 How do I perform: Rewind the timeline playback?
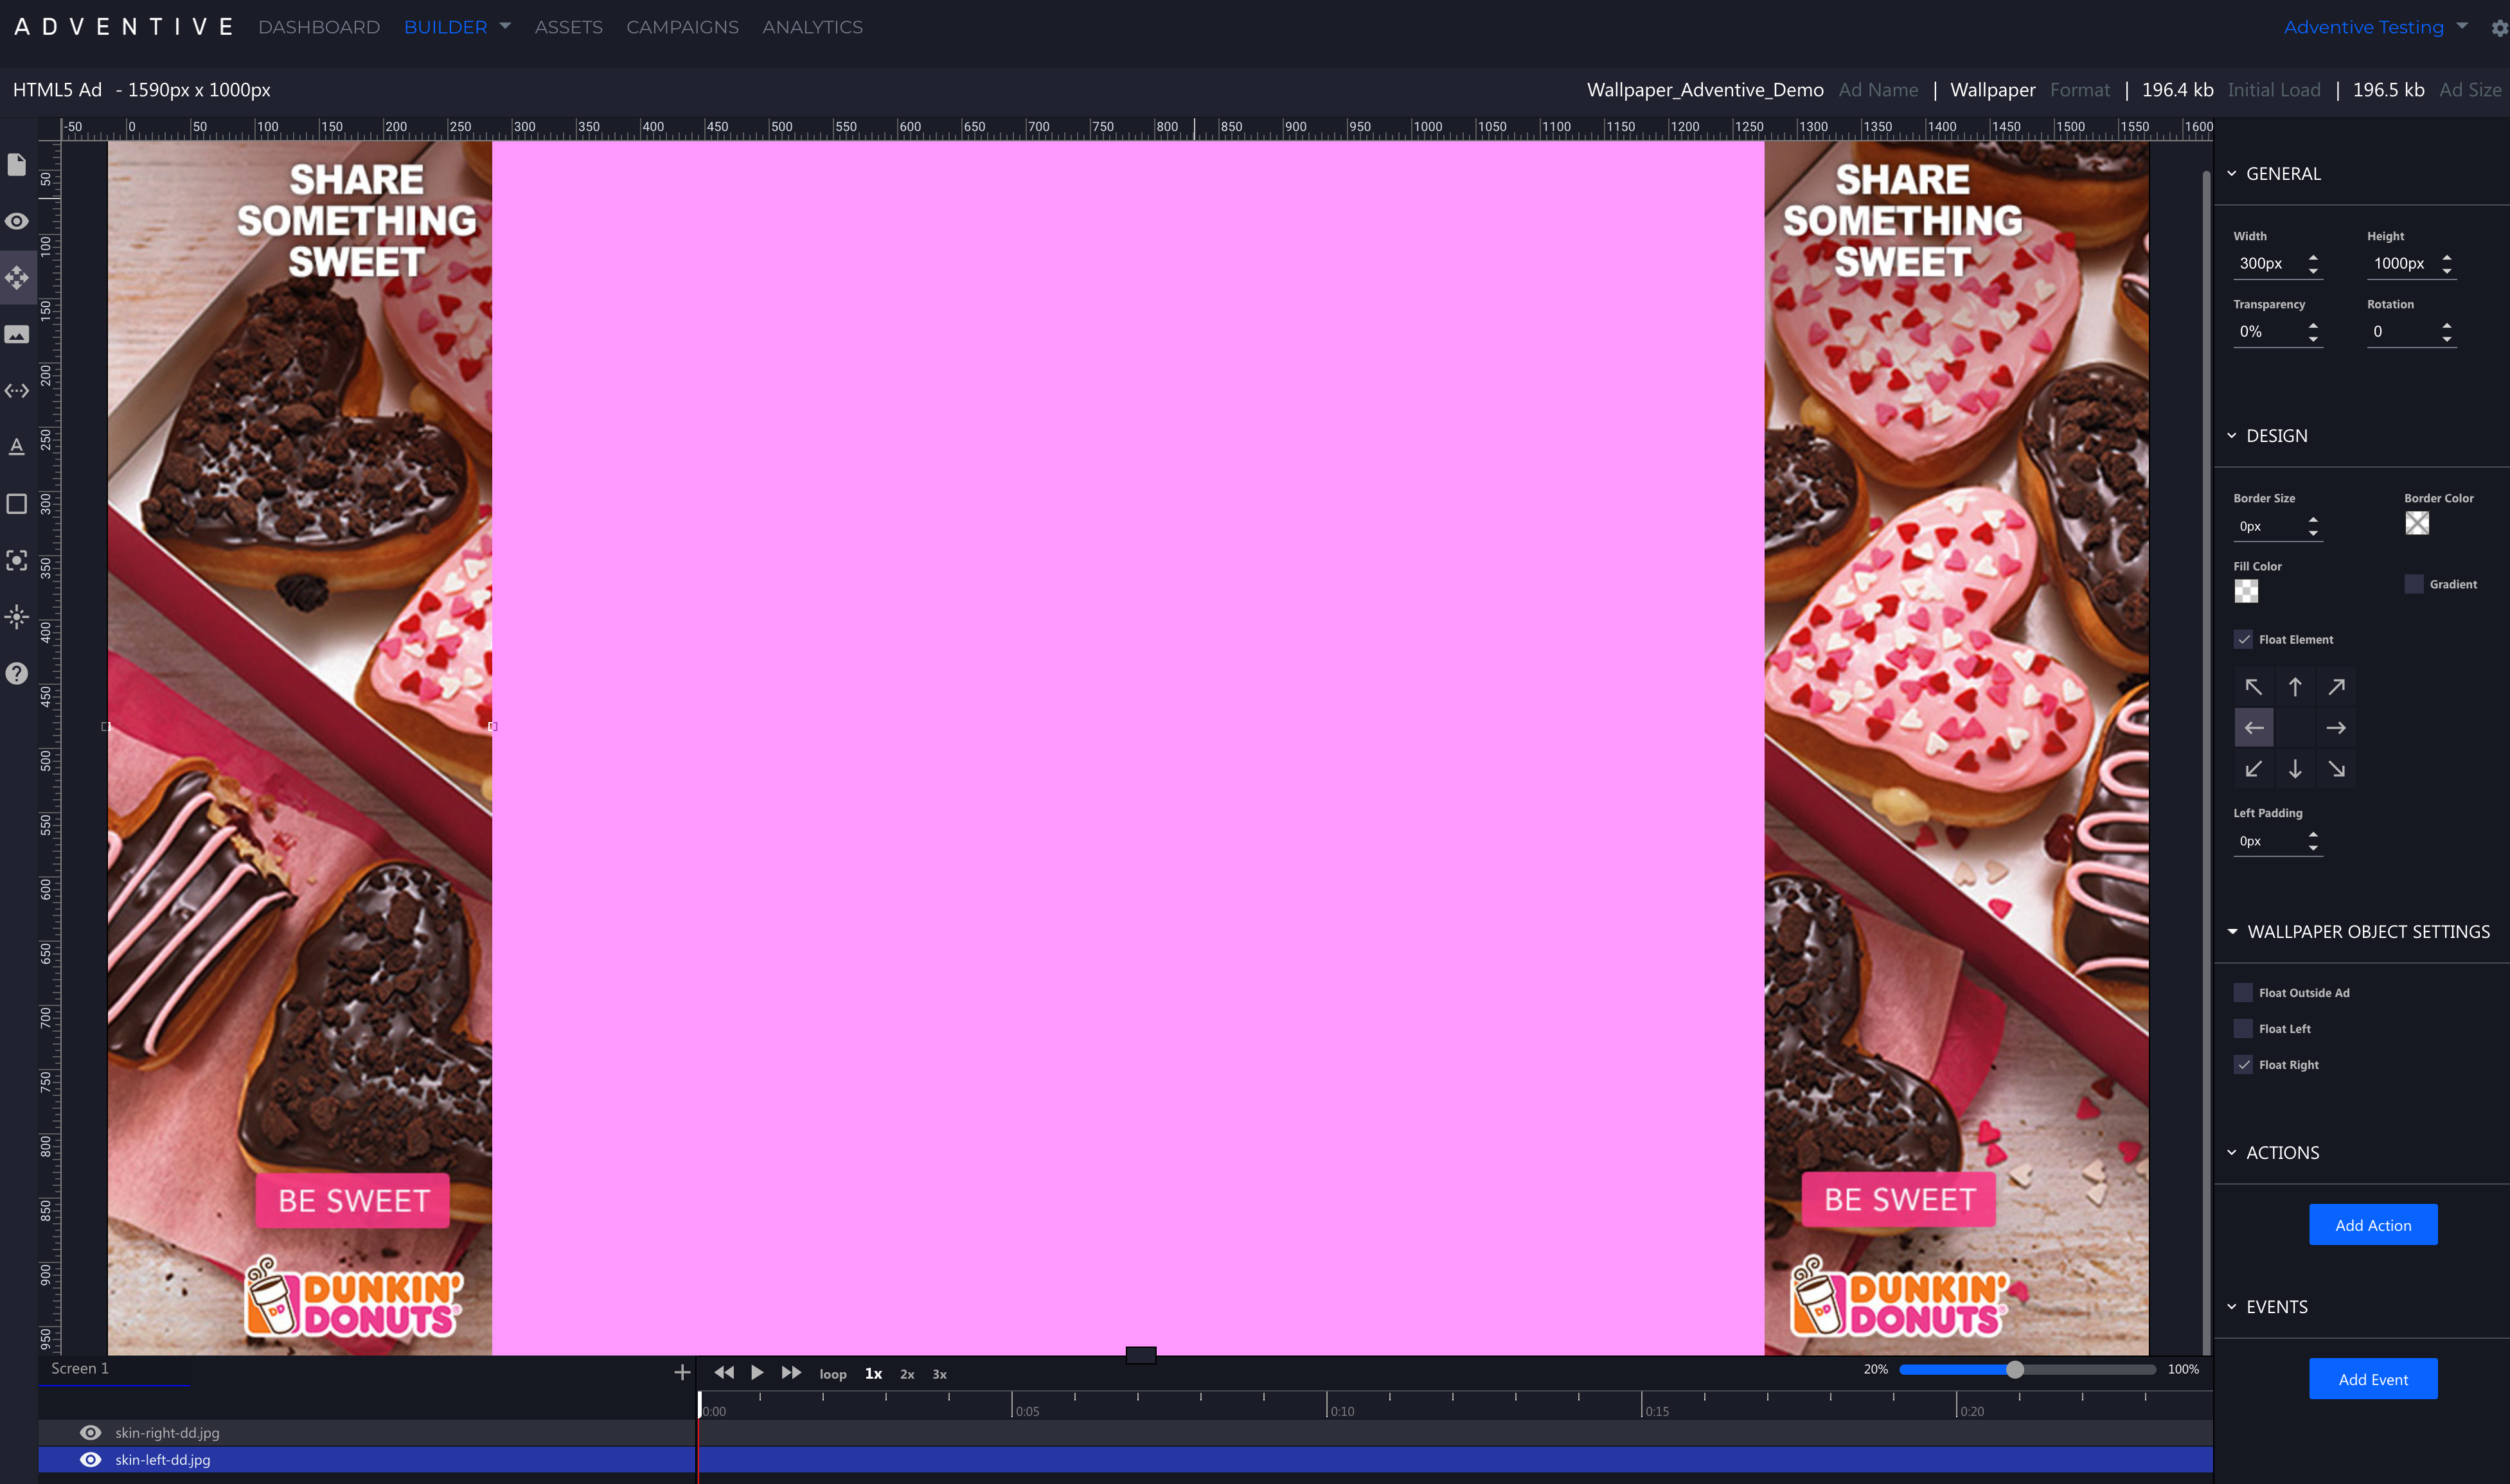pyautogui.click(x=724, y=1373)
